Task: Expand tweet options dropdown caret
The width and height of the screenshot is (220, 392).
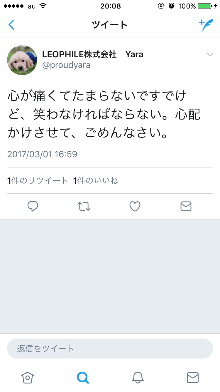Action: click(210, 55)
